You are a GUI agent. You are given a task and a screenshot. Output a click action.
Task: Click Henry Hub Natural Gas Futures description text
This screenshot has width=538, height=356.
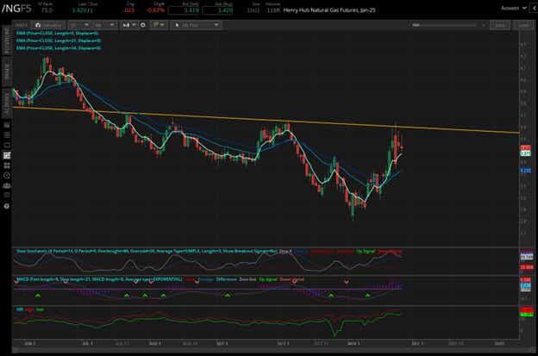tap(329, 10)
